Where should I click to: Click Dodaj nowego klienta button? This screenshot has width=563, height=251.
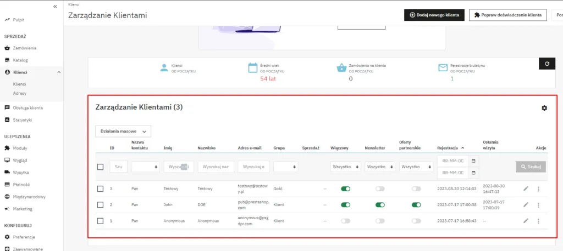434,15
